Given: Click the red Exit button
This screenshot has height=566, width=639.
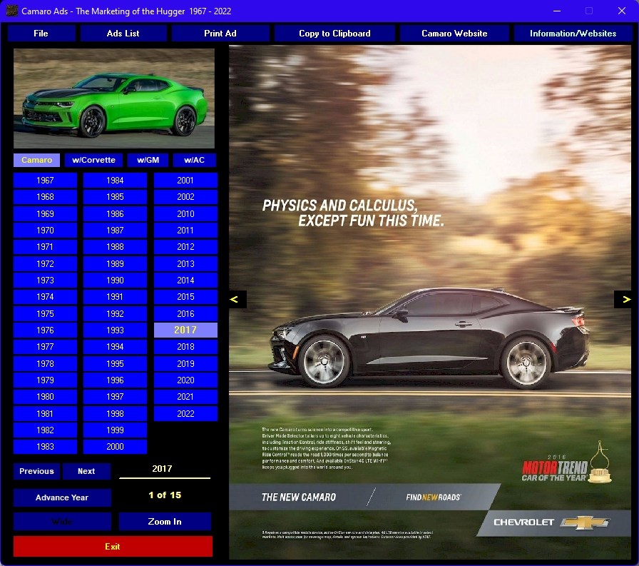Looking at the screenshot, I should tap(113, 547).
